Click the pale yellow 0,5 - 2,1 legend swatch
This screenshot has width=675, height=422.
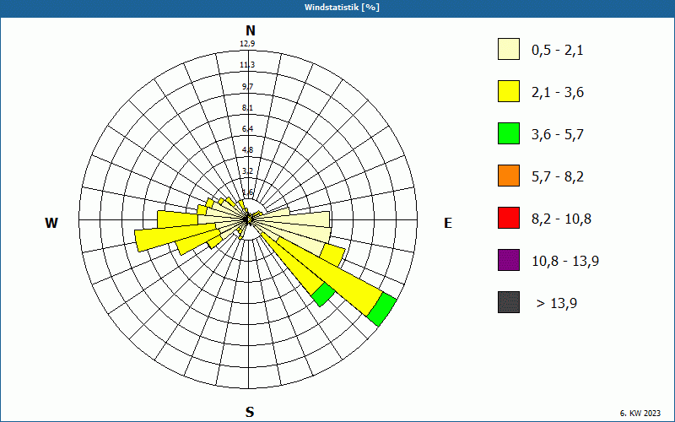[x=509, y=49]
